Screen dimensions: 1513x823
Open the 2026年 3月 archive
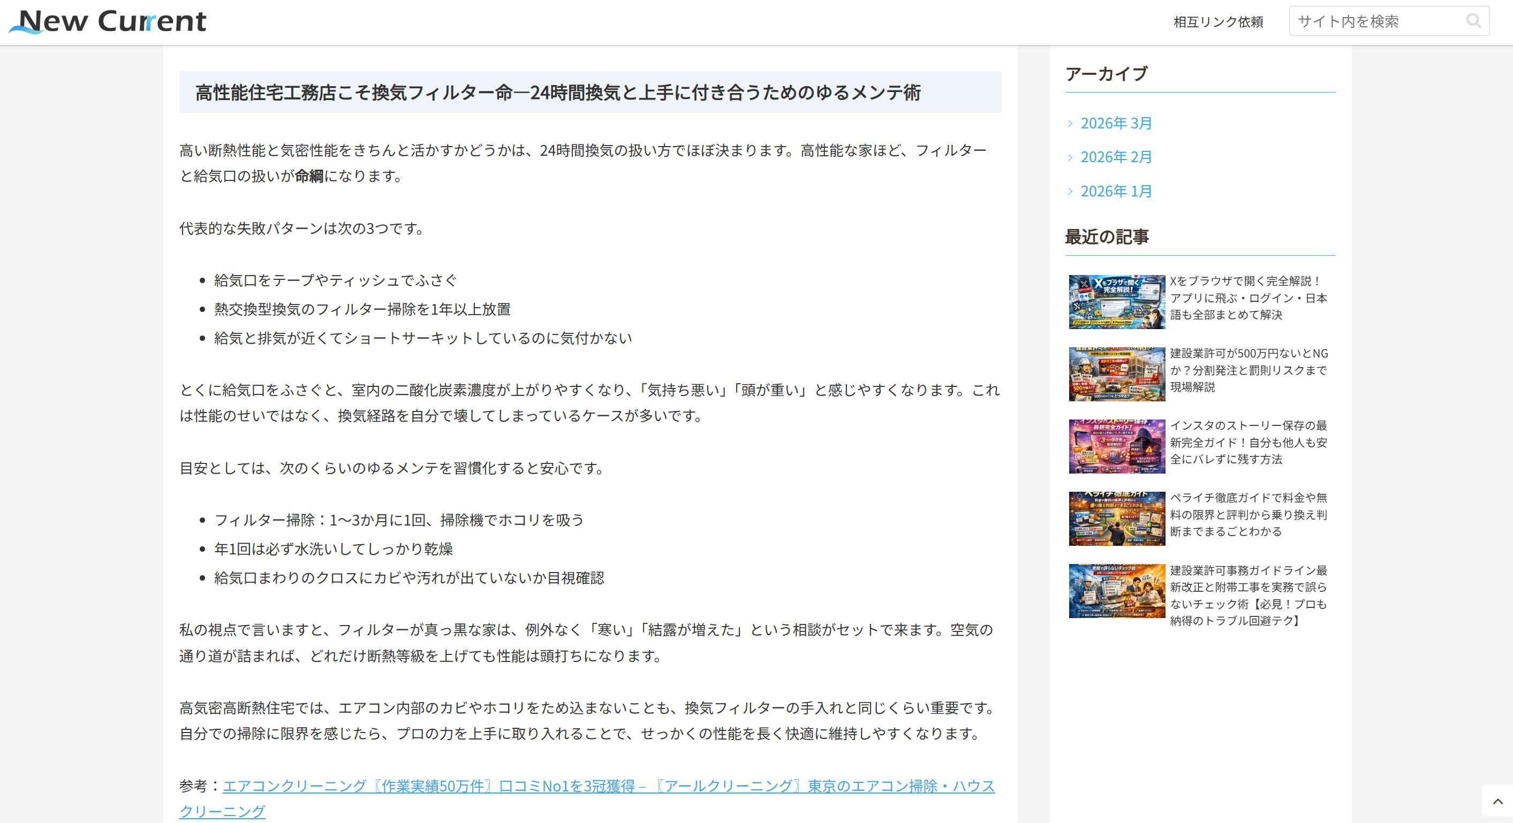pos(1115,123)
